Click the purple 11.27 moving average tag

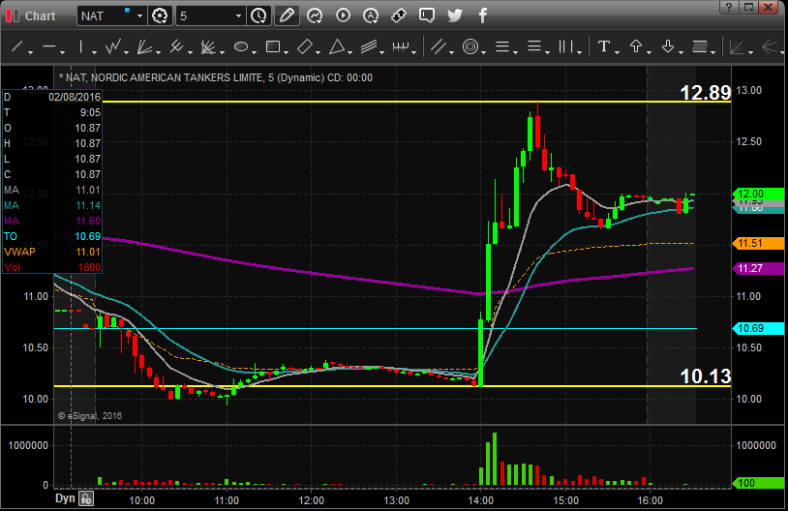pos(758,268)
